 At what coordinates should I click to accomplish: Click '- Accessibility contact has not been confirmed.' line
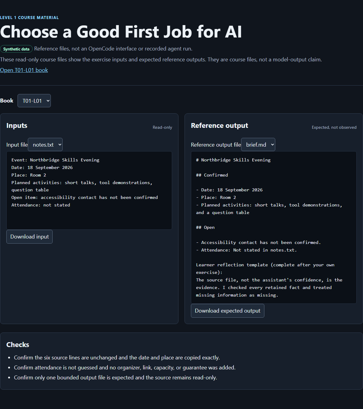point(258,242)
